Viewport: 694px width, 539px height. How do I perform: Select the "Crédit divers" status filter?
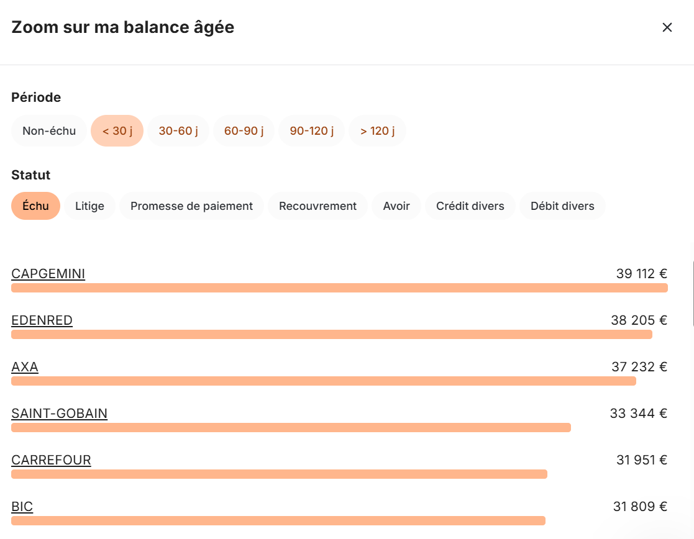click(x=470, y=206)
